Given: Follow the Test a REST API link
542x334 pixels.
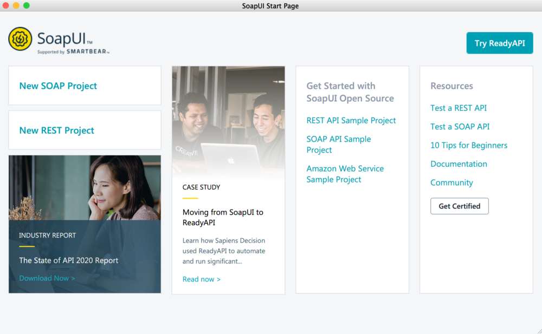Looking at the screenshot, I should click(458, 108).
